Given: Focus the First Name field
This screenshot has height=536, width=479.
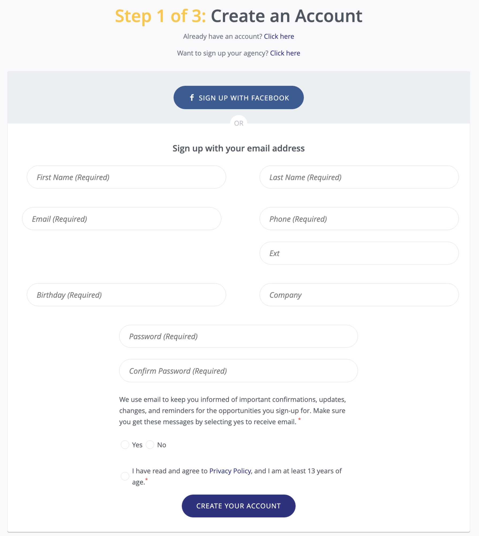Looking at the screenshot, I should [x=126, y=177].
